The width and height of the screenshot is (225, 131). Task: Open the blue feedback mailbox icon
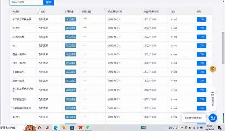213,118
